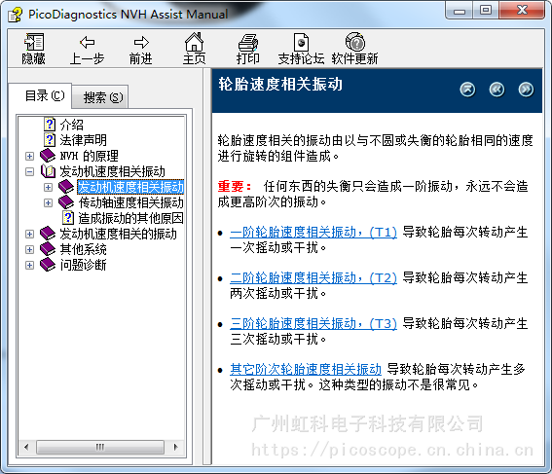Image resolution: width=552 pixels, height=474 pixels.
Task: Expand the NVH 的原理 tree node
Action: (x=29, y=156)
